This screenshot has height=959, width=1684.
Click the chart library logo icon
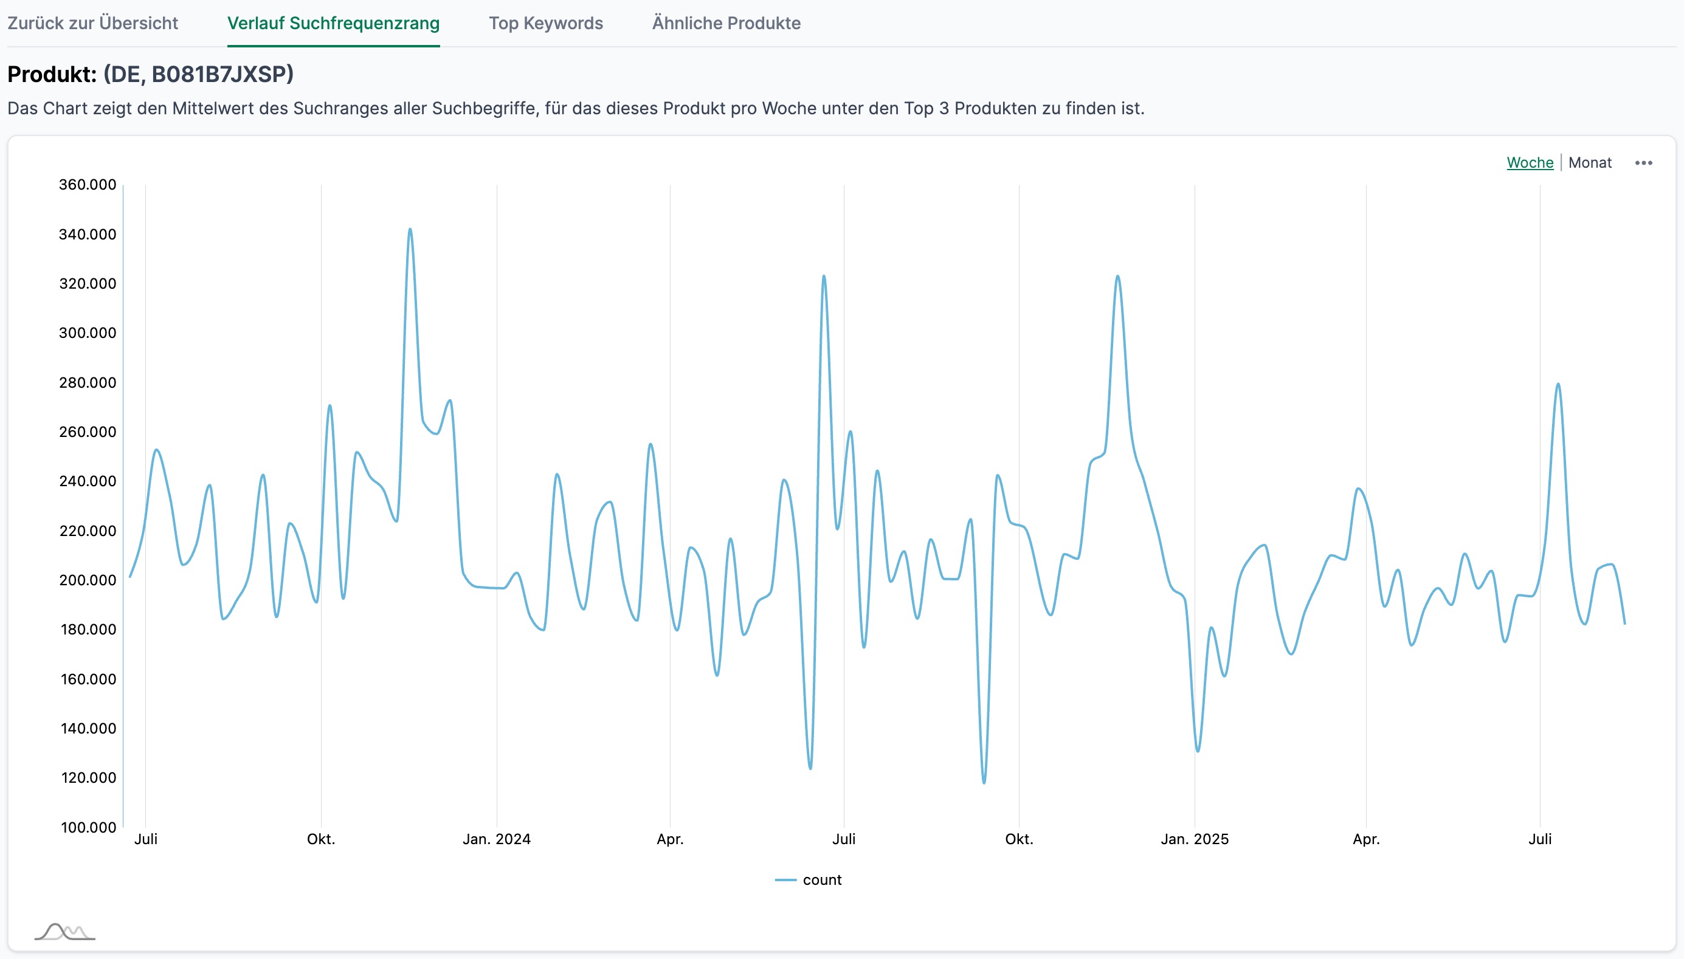64,931
